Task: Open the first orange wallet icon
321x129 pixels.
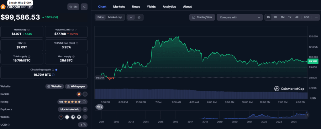Action: click(x=61, y=117)
